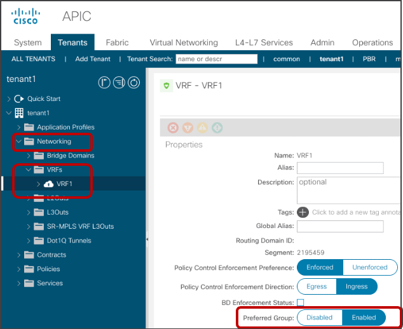Viewport: 403px width, 329px height.
Task: Expand the Policies chevron
Action: click(x=18, y=269)
